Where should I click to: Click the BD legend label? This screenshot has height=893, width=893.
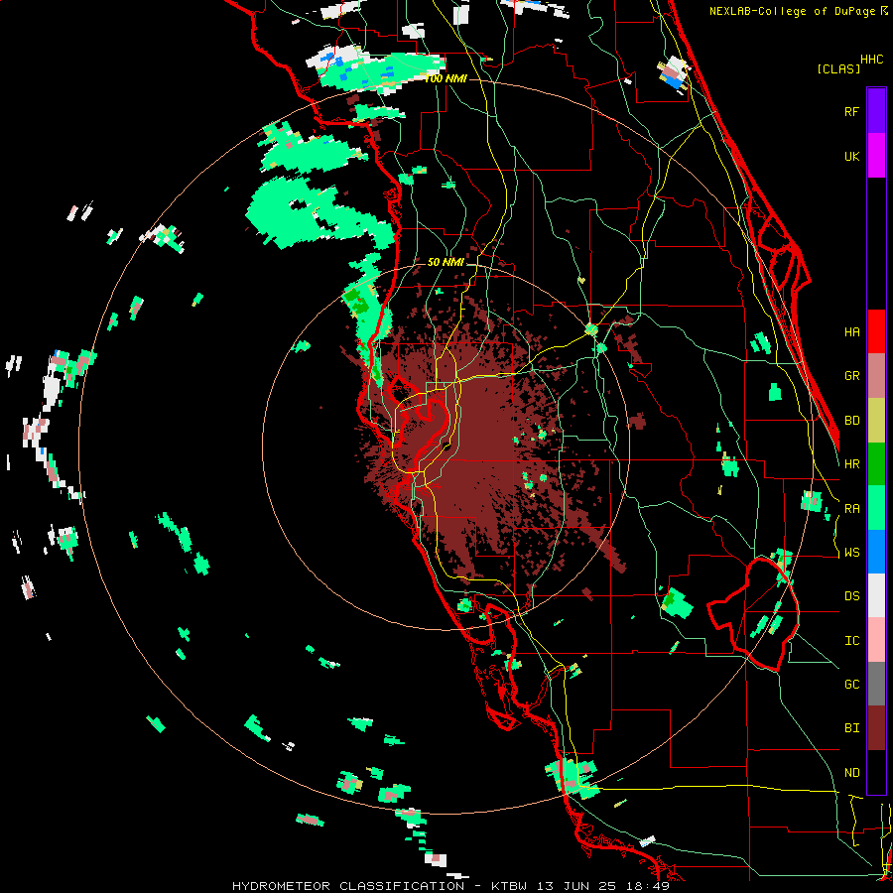tap(851, 421)
